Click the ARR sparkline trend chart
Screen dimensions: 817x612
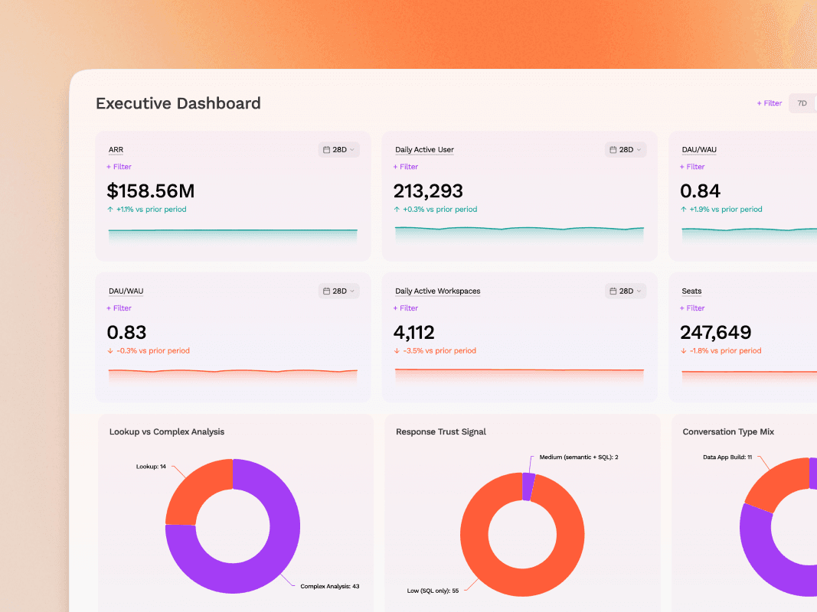tap(233, 235)
